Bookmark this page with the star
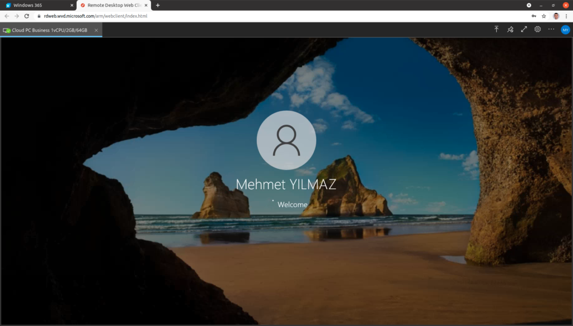The image size is (573, 326). coord(544,16)
